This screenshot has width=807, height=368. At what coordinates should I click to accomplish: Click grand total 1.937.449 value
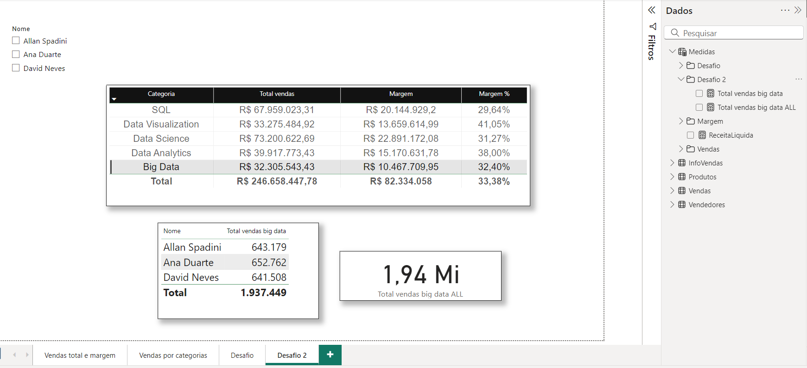click(263, 292)
